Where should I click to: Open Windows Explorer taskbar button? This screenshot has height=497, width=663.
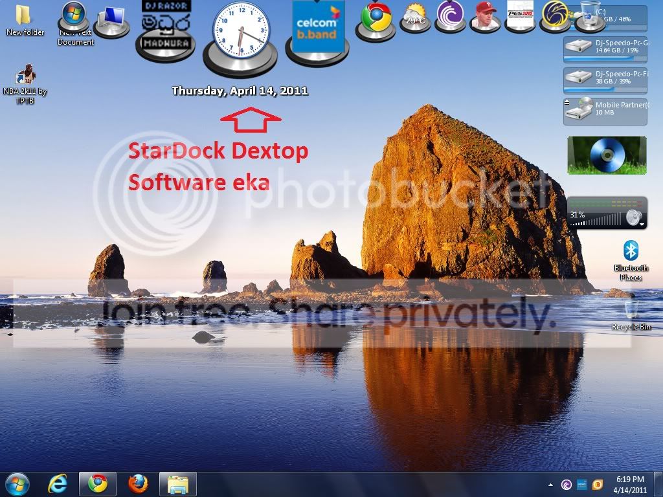point(178,484)
